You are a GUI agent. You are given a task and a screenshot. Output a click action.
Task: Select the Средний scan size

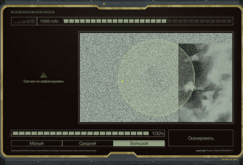[x=88, y=143]
